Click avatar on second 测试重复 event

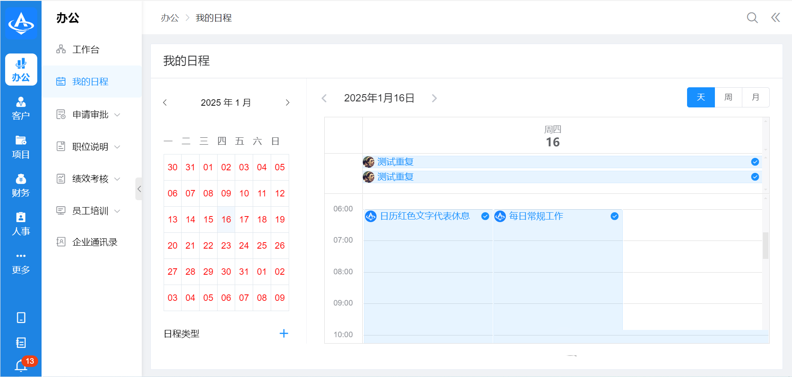pyautogui.click(x=369, y=177)
